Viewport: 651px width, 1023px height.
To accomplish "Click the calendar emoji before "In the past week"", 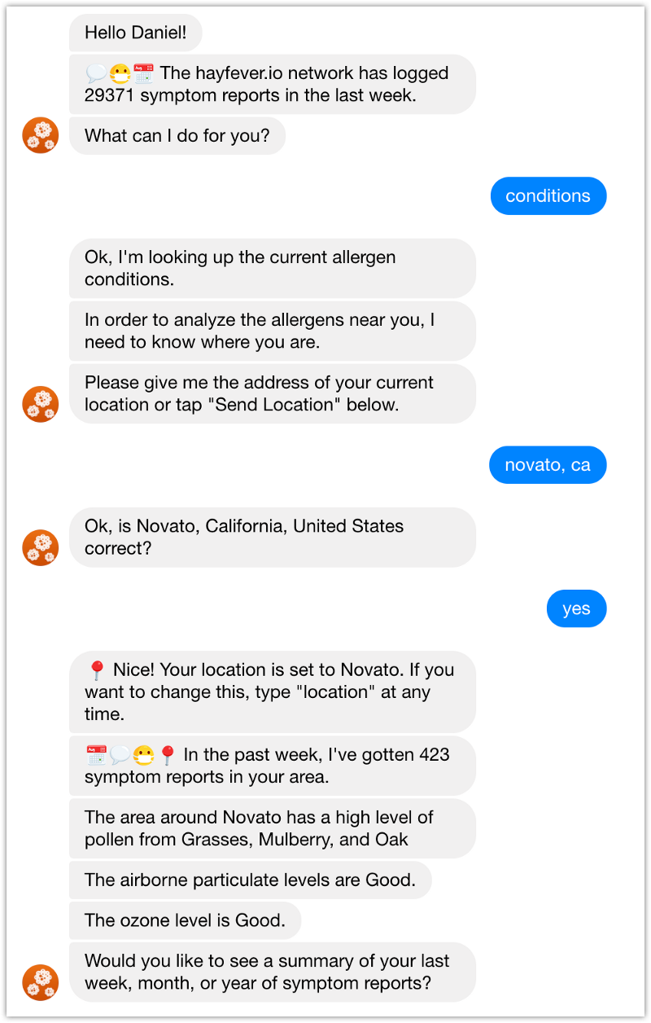I will 96,755.
